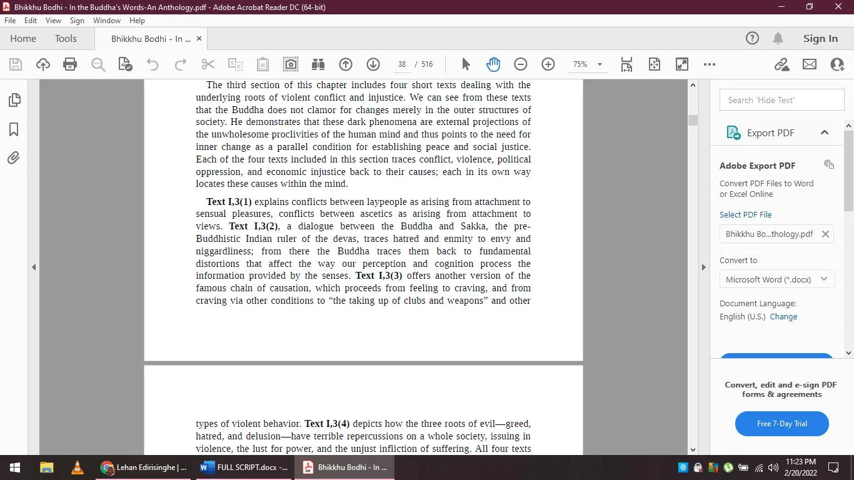The width and height of the screenshot is (854, 480).
Task: Change the document language
Action: [x=783, y=316]
